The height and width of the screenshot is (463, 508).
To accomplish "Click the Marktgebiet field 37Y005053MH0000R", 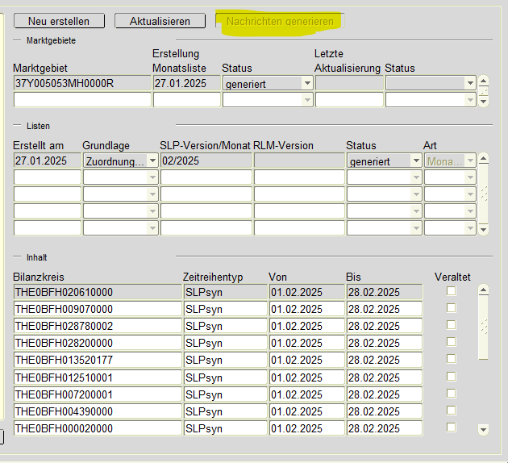I will click(81, 83).
